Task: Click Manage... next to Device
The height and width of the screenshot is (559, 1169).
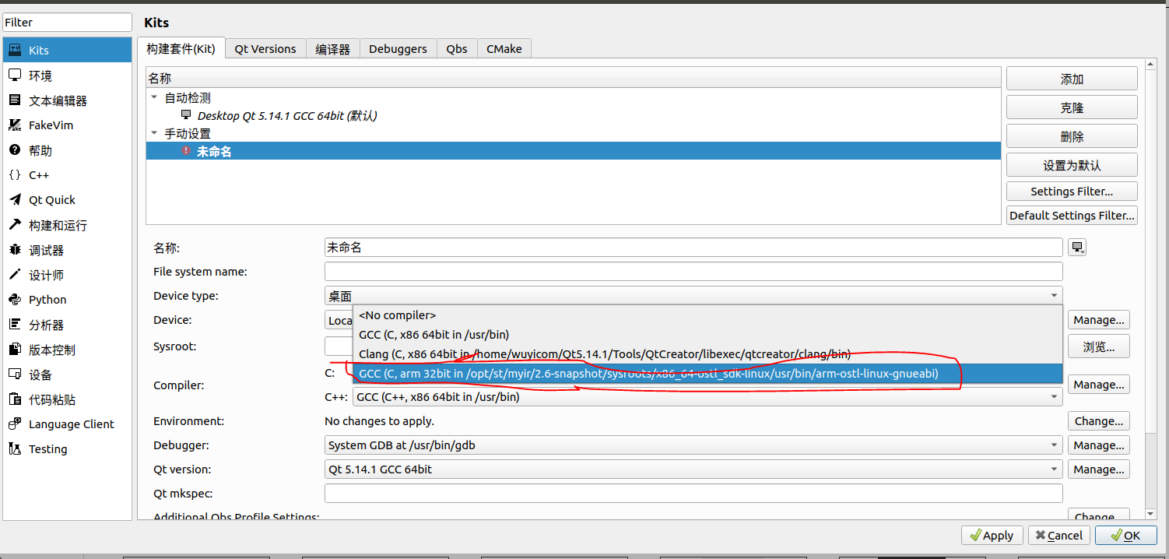Action: (1098, 320)
